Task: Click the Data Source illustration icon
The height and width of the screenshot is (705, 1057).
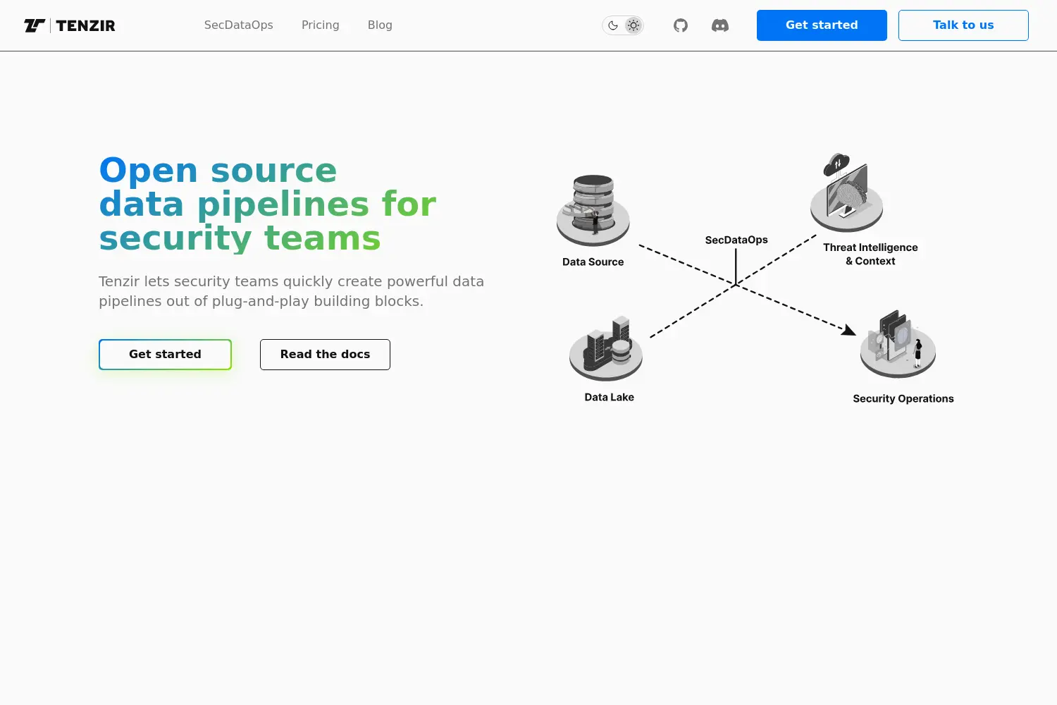Action: (593, 210)
